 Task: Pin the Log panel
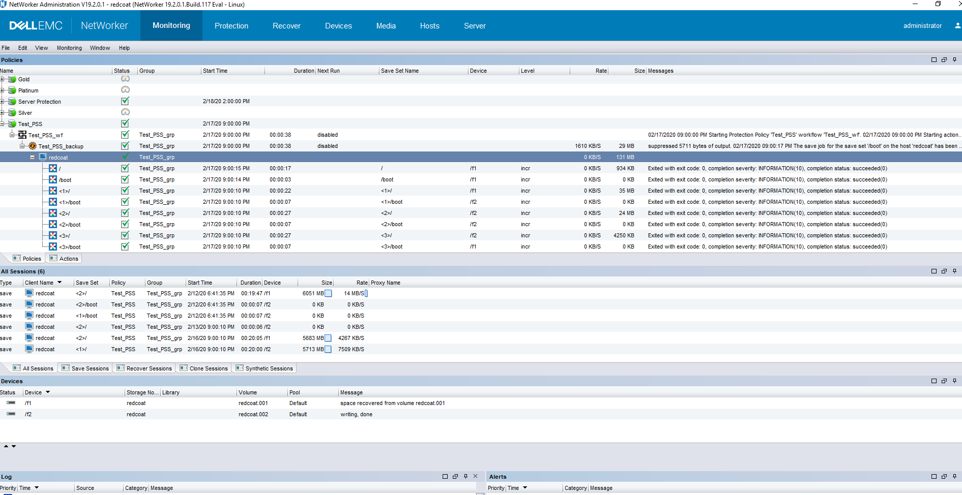pos(465,476)
